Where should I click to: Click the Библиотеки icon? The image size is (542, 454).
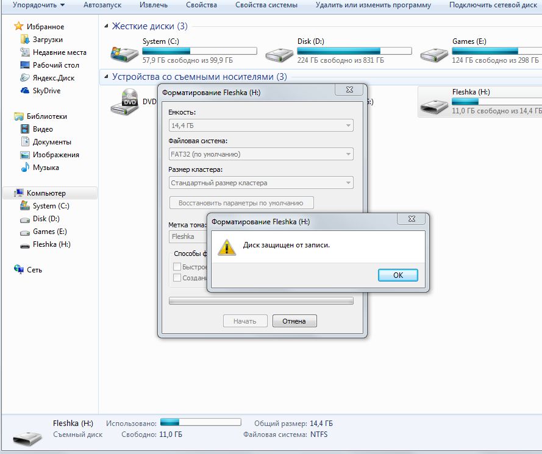[x=19, y=116]
